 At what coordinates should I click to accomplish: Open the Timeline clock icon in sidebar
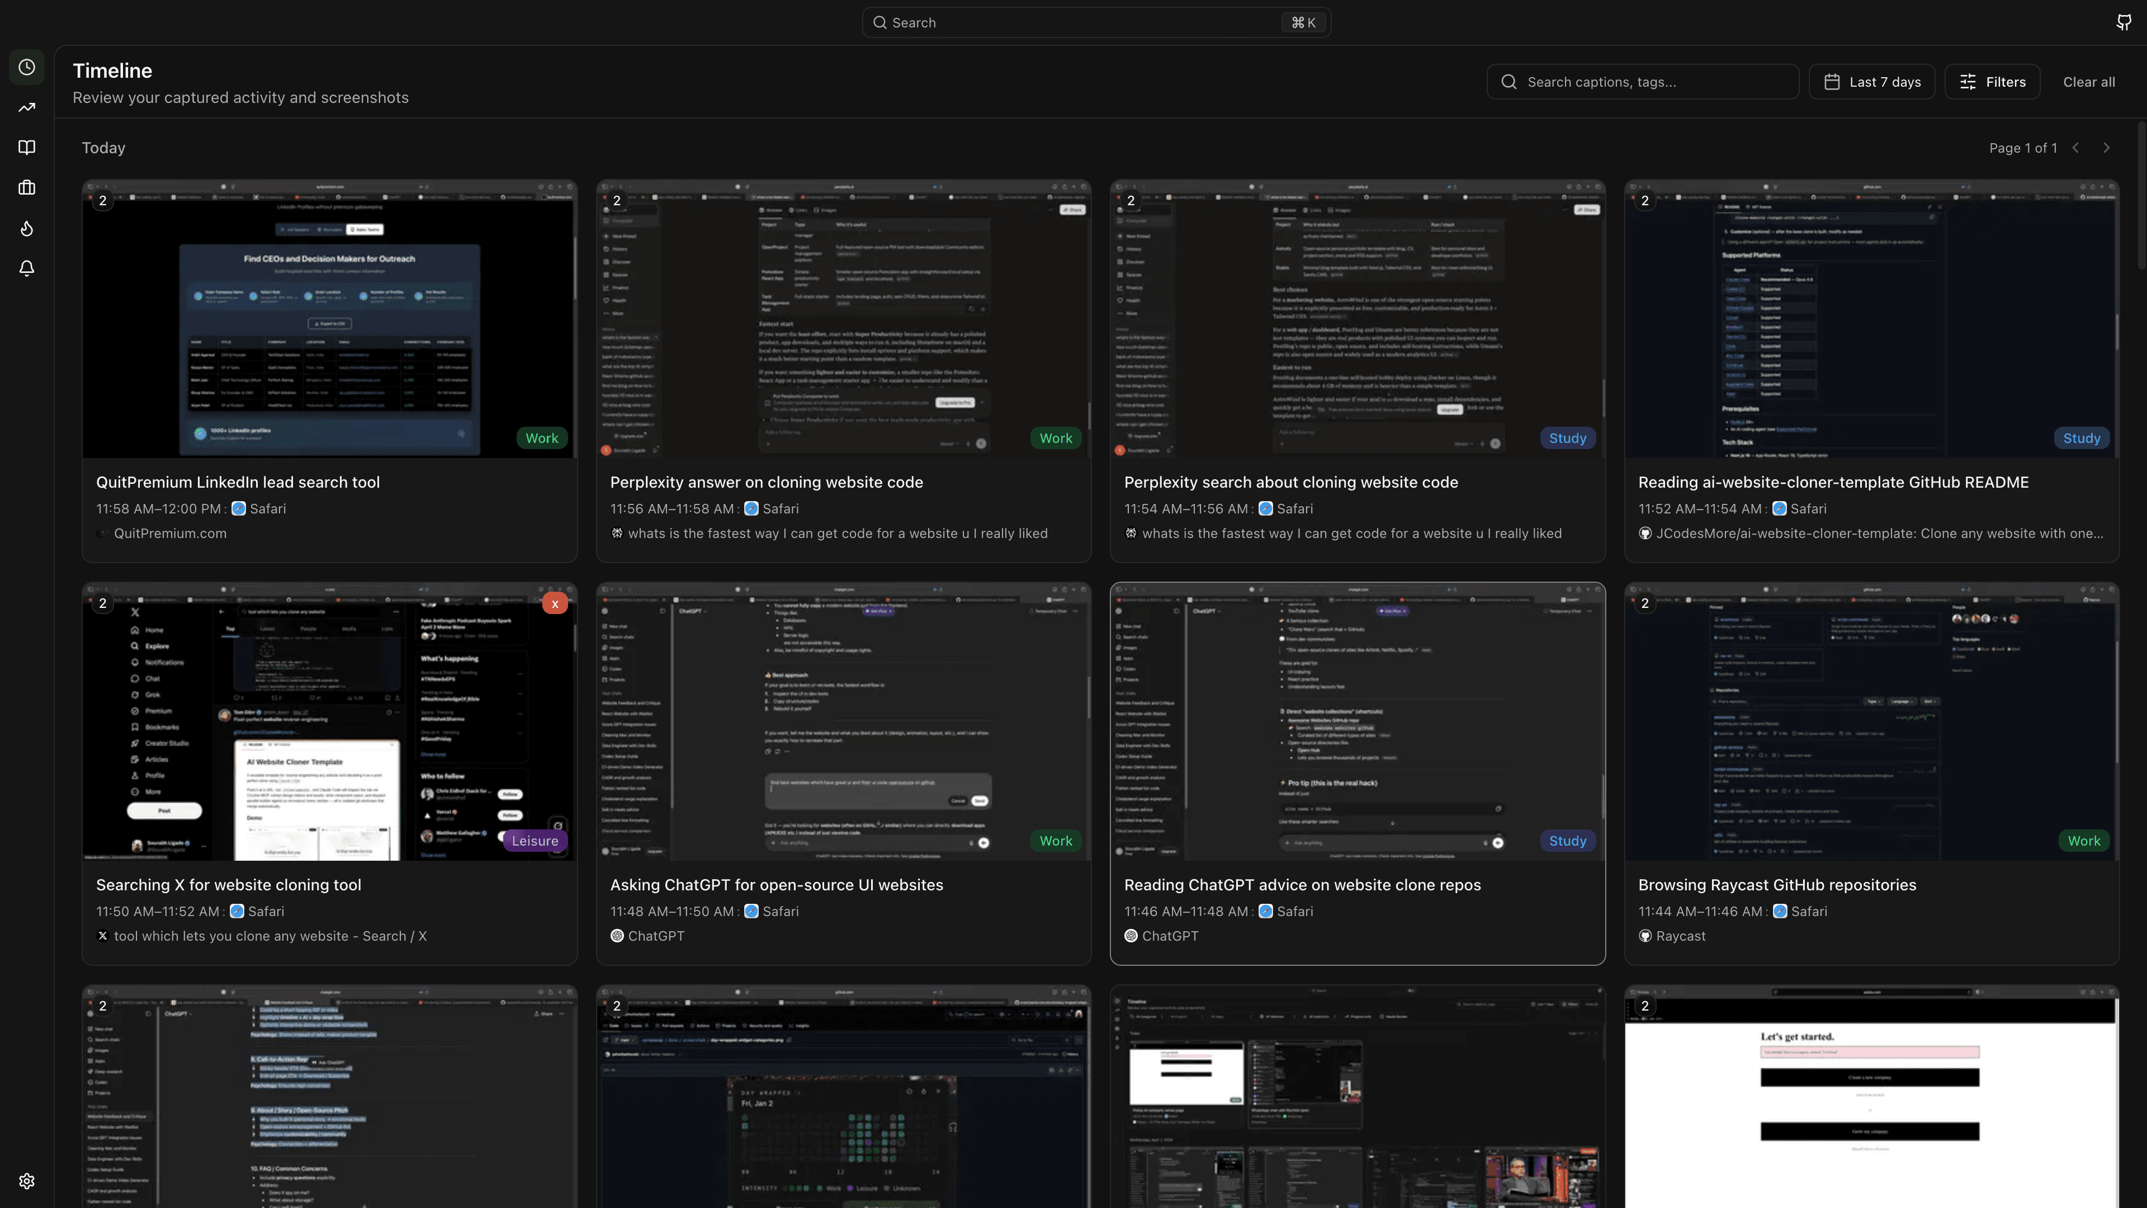pos(27,67)
